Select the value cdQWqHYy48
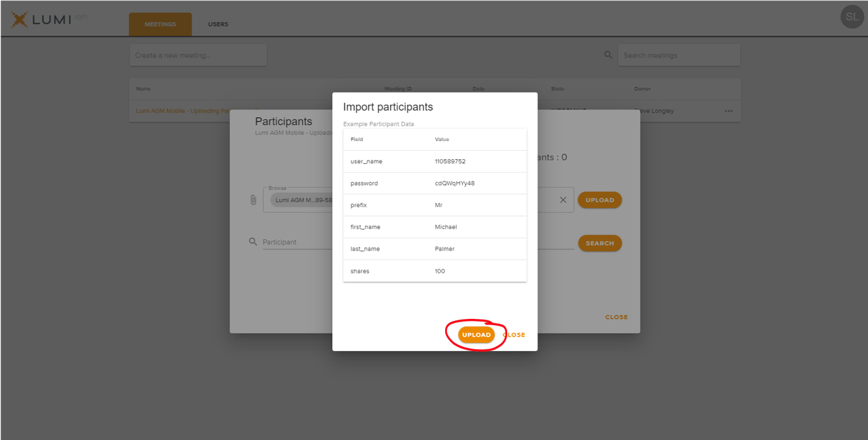Screen dimensions: 868x440 tap(454, 183)
